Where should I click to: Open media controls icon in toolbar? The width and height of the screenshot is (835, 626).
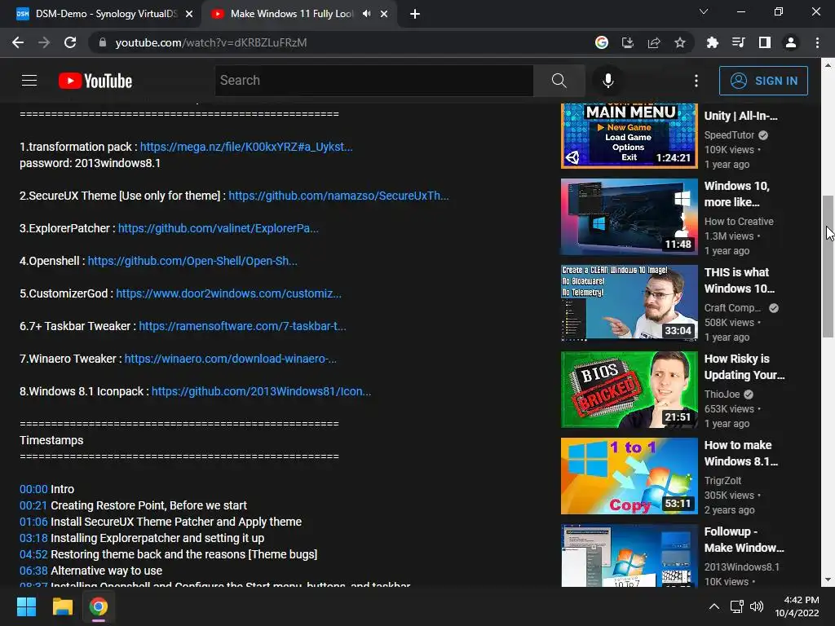pos(738,42)
